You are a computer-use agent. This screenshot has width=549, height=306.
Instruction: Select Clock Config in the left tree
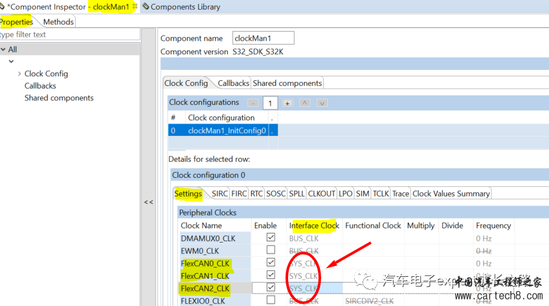click(46, 74)
